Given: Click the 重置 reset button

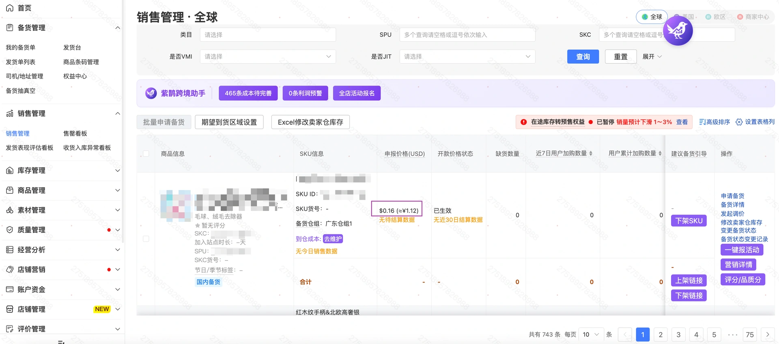Looking at the screenshot, I should coord(621,56).
